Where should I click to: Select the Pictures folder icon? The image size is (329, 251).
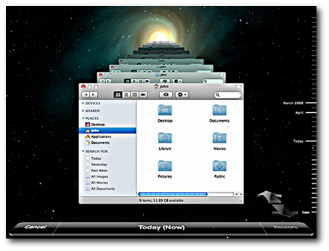[165, 166]
